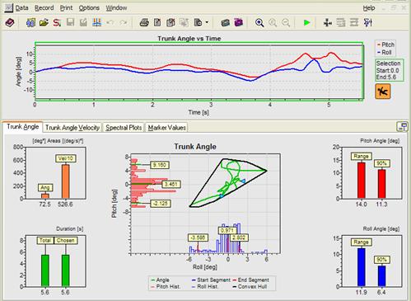This screenshot has height=301, width=411.
Task: Click the Vel/10 bar label
Action: coord(66,158)
